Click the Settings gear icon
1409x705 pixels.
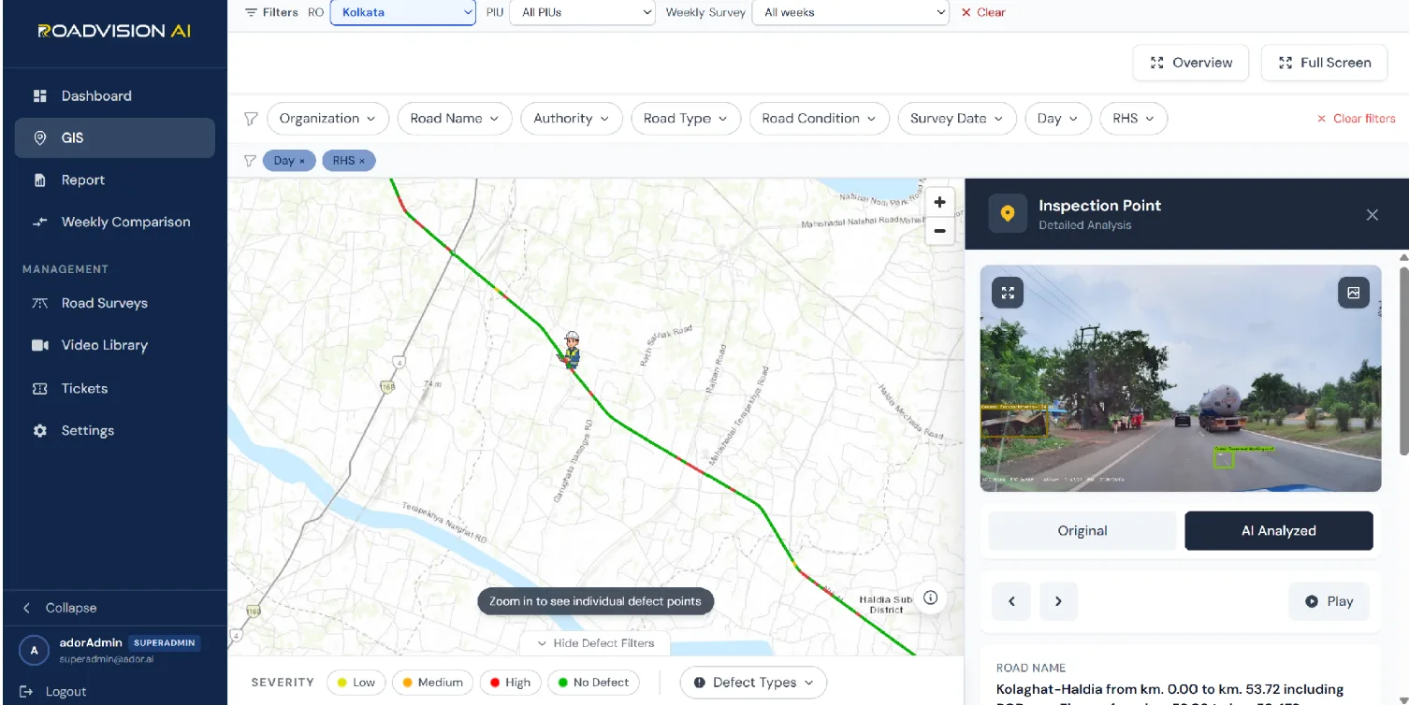coord(40,430)
